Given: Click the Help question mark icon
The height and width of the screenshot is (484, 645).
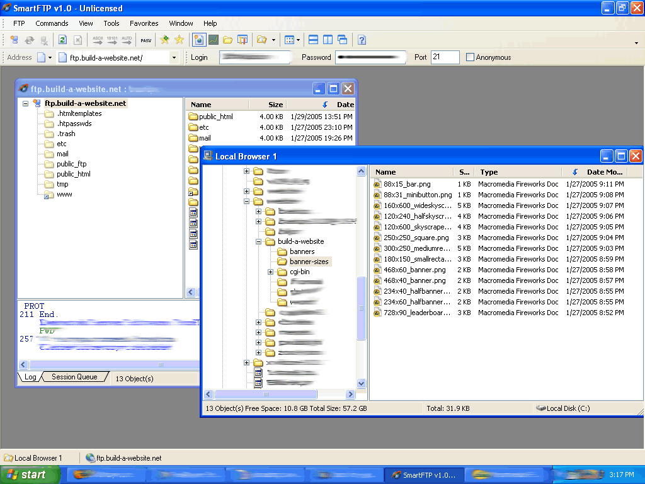Looking at the screenshot, I should coord(362,40).
